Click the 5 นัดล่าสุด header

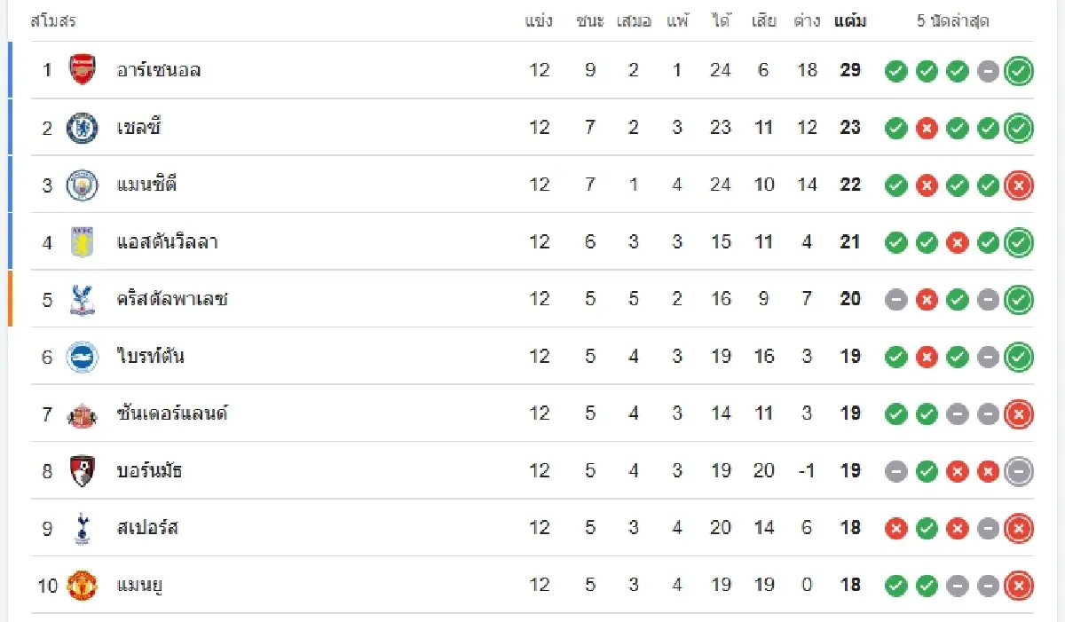952,20
